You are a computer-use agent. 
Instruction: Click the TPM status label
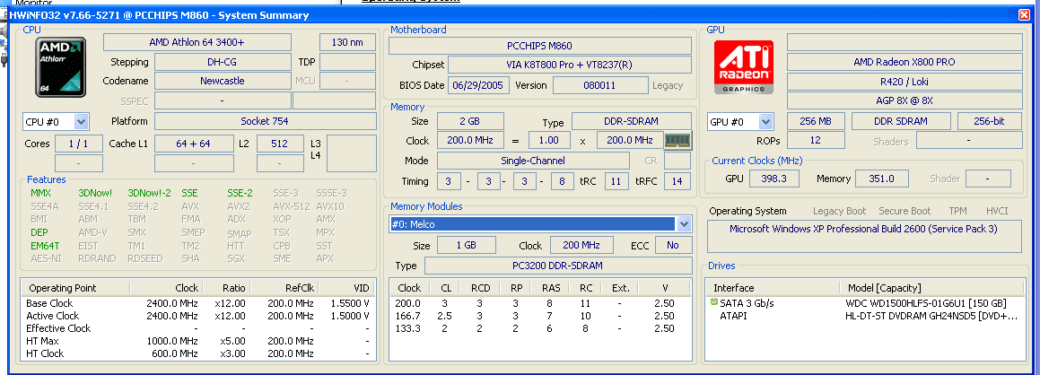pyautogui.click(x=957, y=211)
